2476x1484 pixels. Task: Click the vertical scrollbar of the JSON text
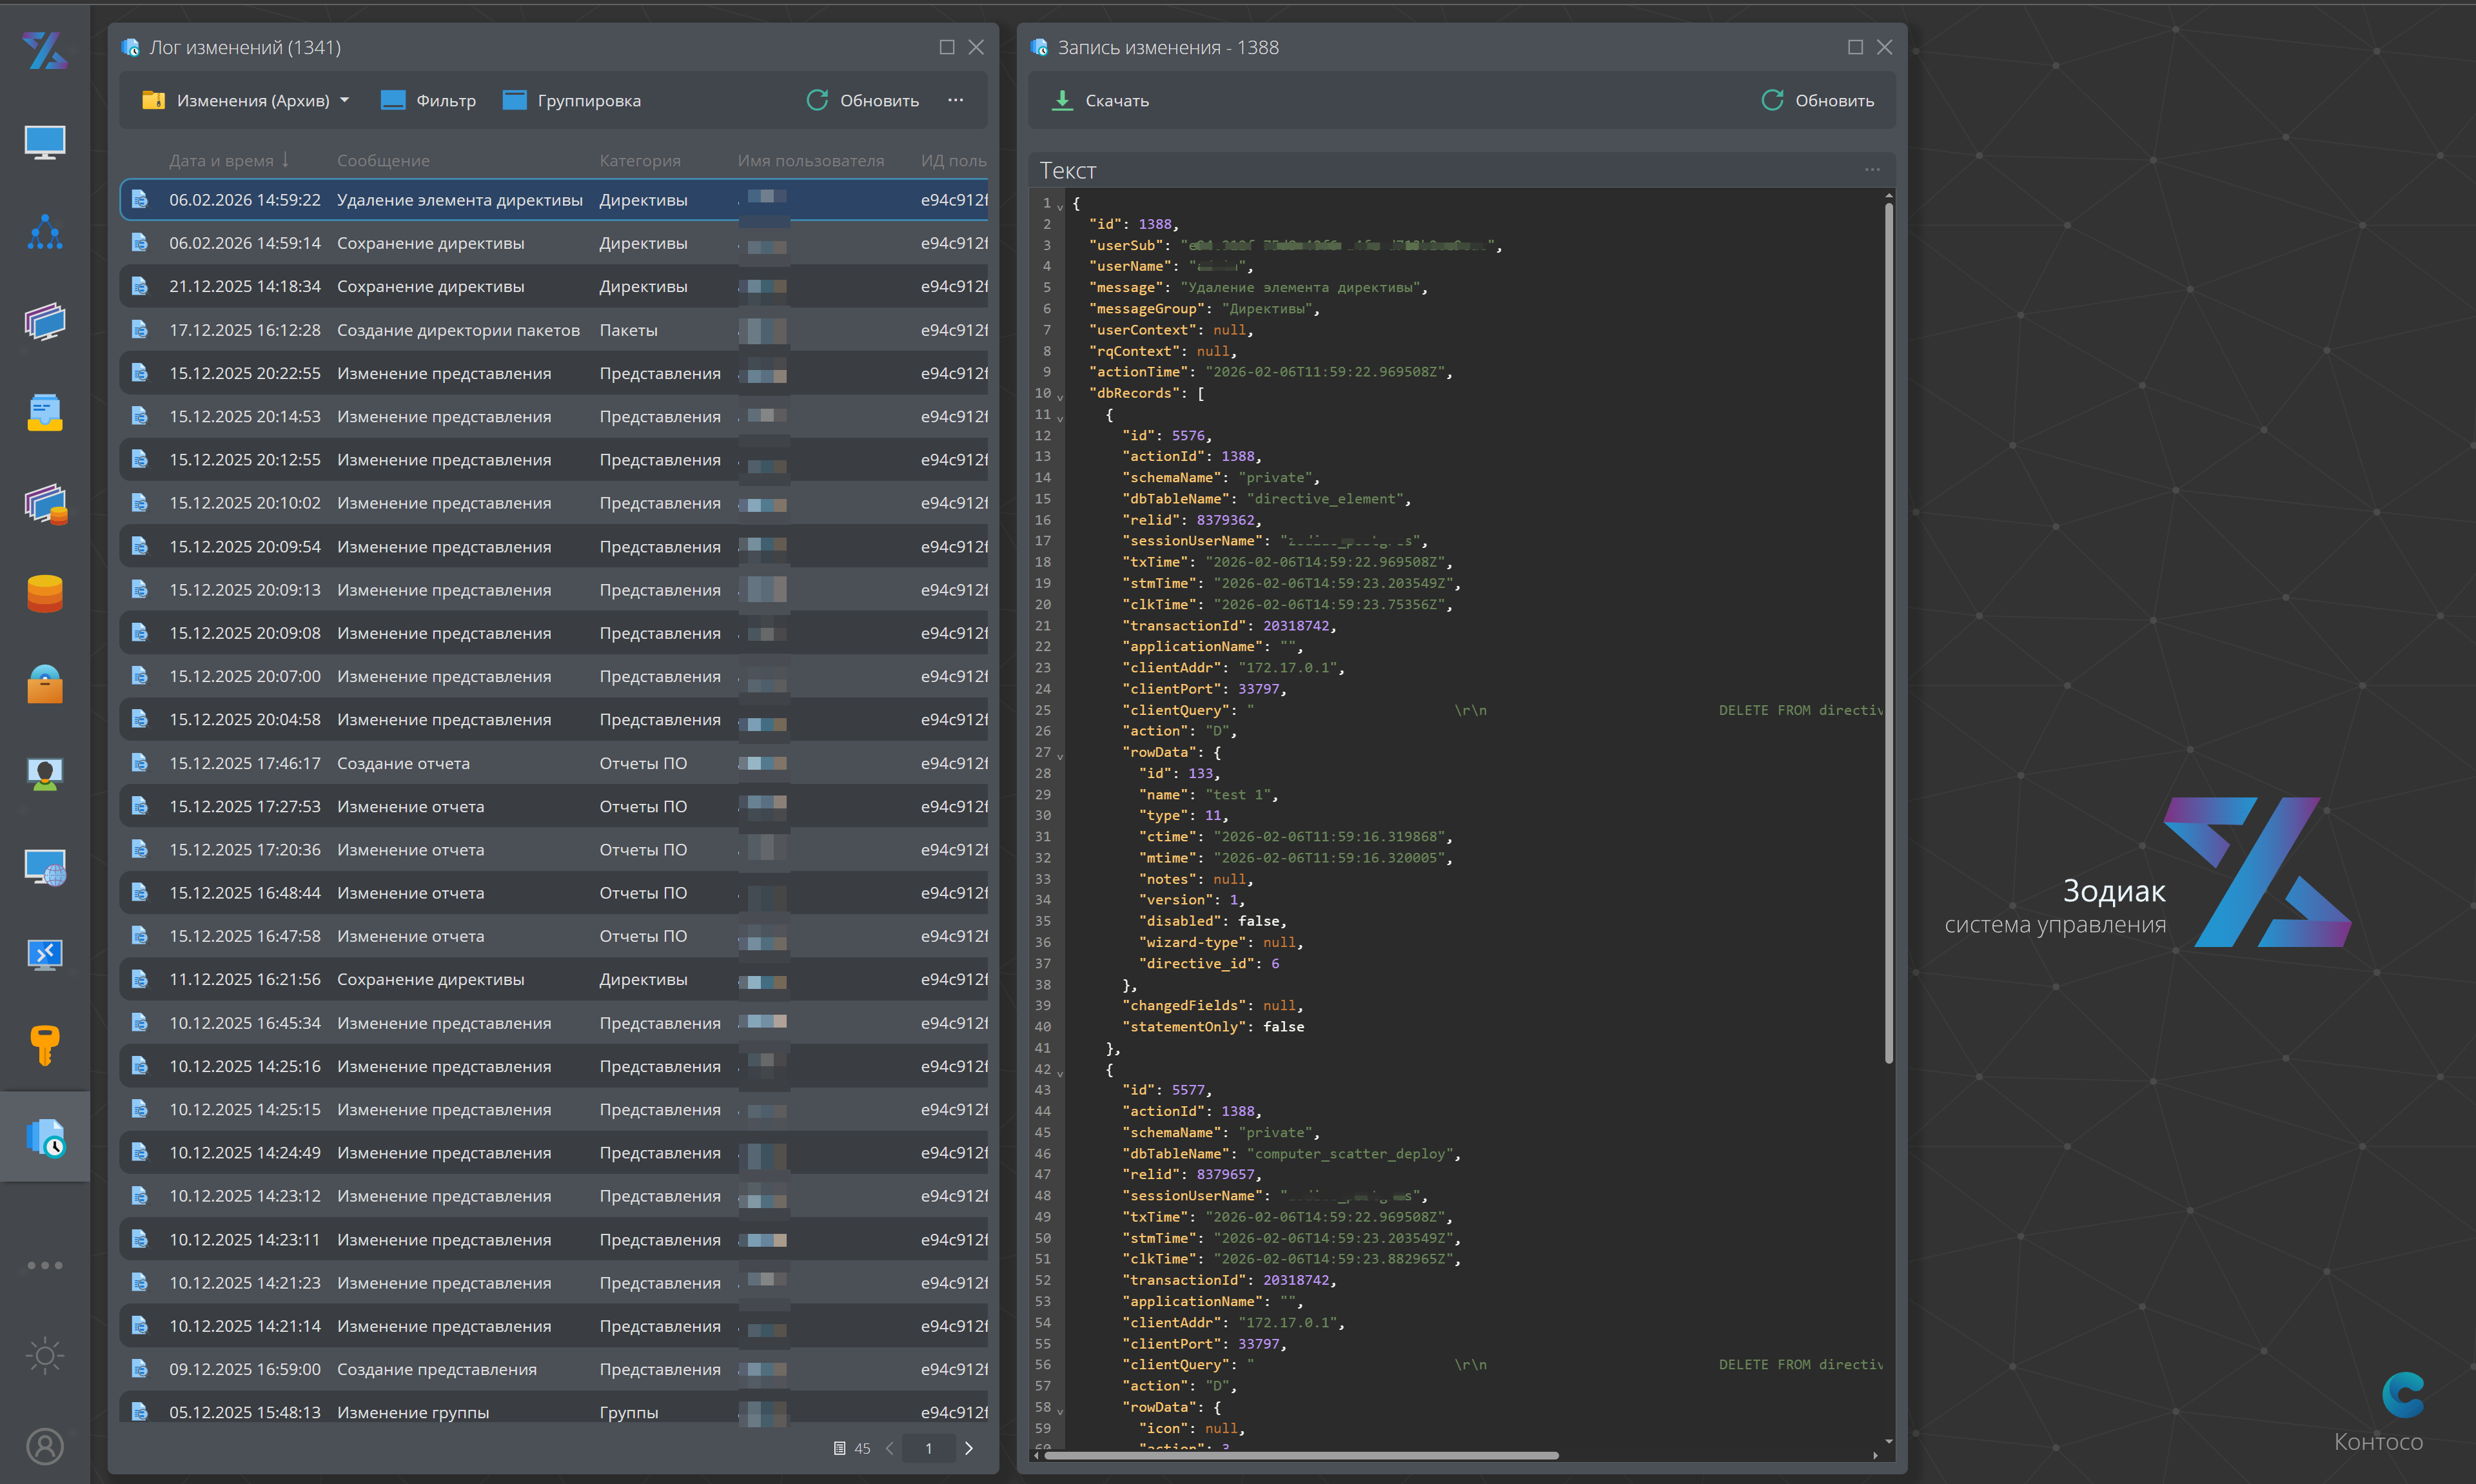tap(1888, 632)
